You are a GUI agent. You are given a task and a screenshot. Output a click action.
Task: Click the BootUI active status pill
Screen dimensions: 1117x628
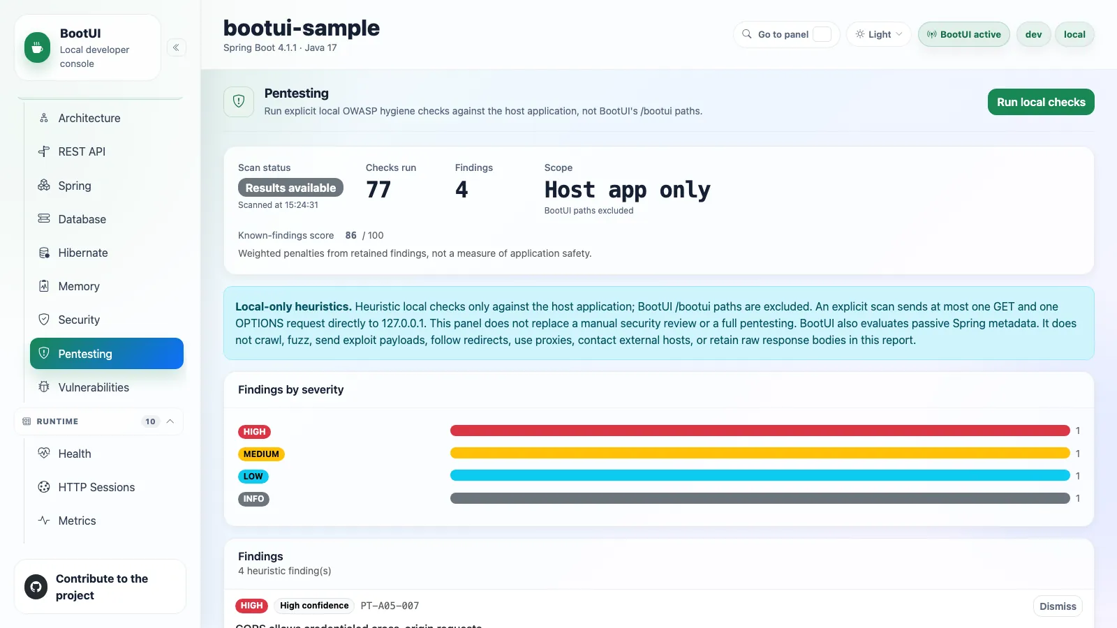tap(964, 34)
